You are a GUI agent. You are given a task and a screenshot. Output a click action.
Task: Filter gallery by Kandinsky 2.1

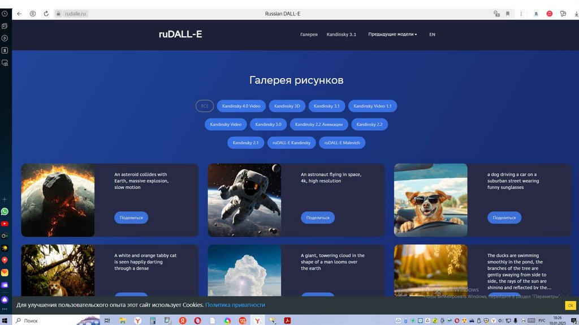point(245,143)
